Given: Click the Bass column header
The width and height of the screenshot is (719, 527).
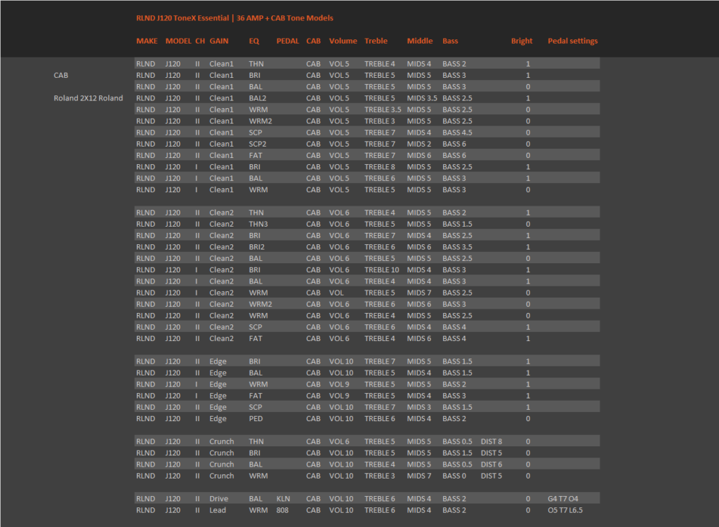Looking at the screenshot, I should point(450,41).
